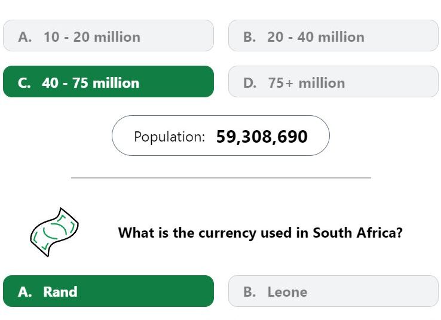Choose Leone as the currency answer

(333, 291)
